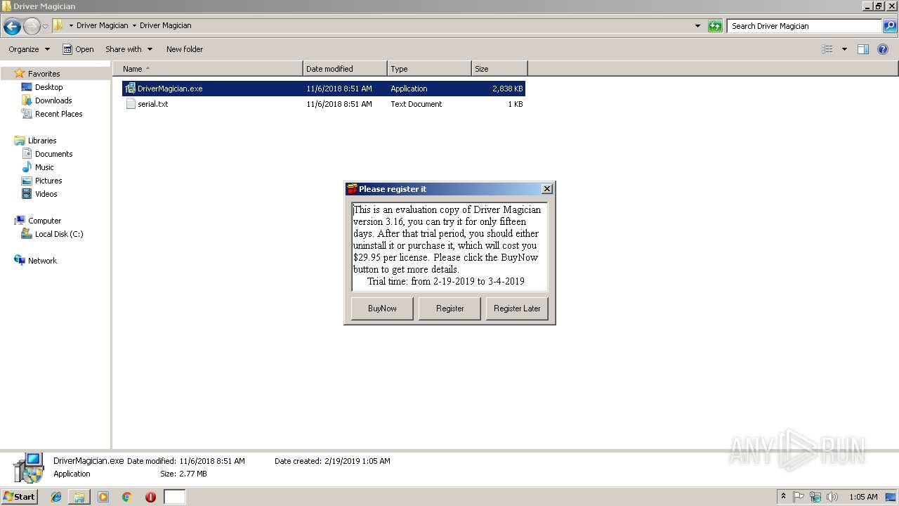Screen dimensions: 899x506
Task: Select Network in navigation pane
Action: 42,261
